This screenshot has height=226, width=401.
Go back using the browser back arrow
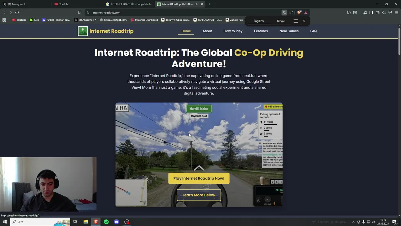(4, 13)
